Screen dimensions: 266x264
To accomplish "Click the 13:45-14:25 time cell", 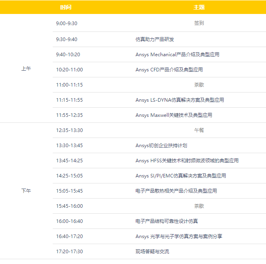I will coord(69,161).
